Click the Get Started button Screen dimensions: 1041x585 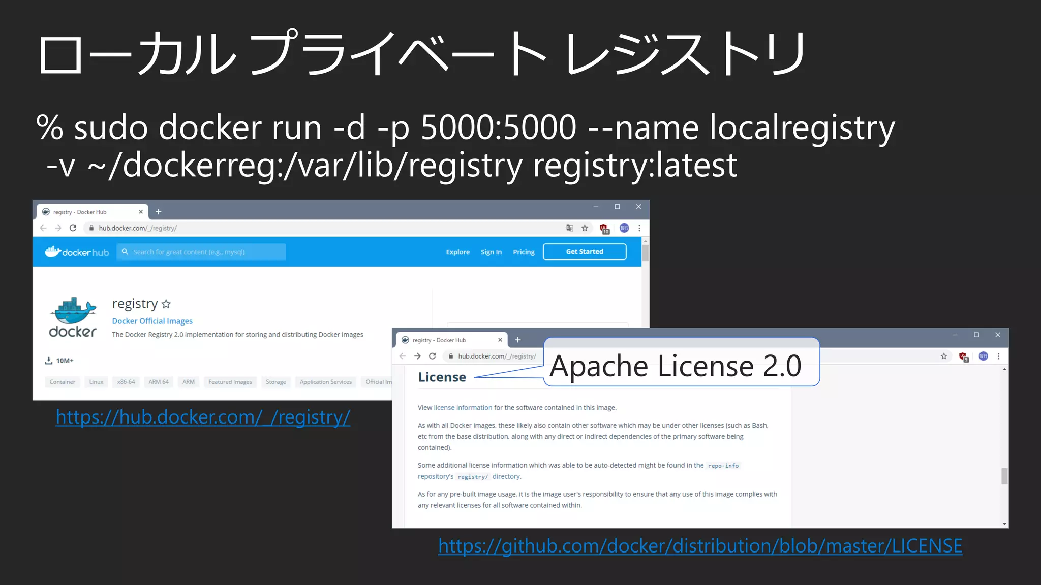(x=585, y=251)
